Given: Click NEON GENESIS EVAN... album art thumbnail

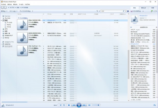Looking at the screenshot, I should [22, 38].
